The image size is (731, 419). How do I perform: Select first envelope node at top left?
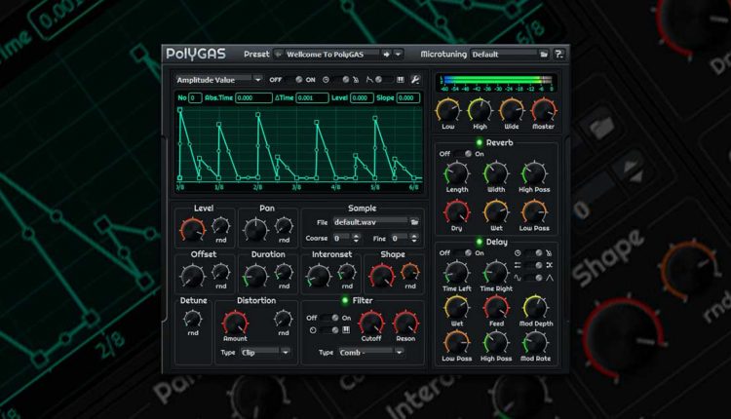[180, 110]
